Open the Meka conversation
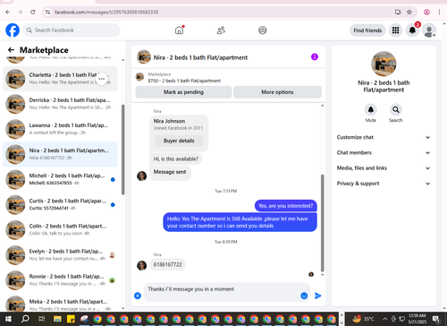This screenshot has height=326, width=447. point(60,303)
